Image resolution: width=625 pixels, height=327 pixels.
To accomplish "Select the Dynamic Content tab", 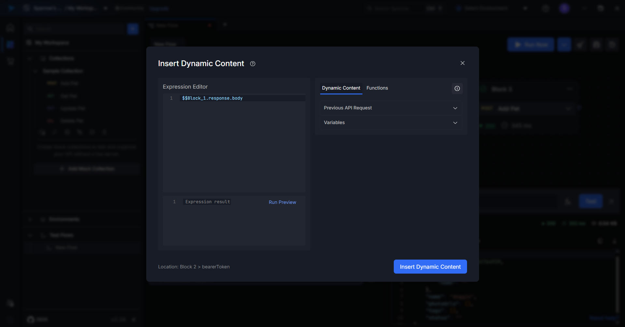I will coord(341,88).
